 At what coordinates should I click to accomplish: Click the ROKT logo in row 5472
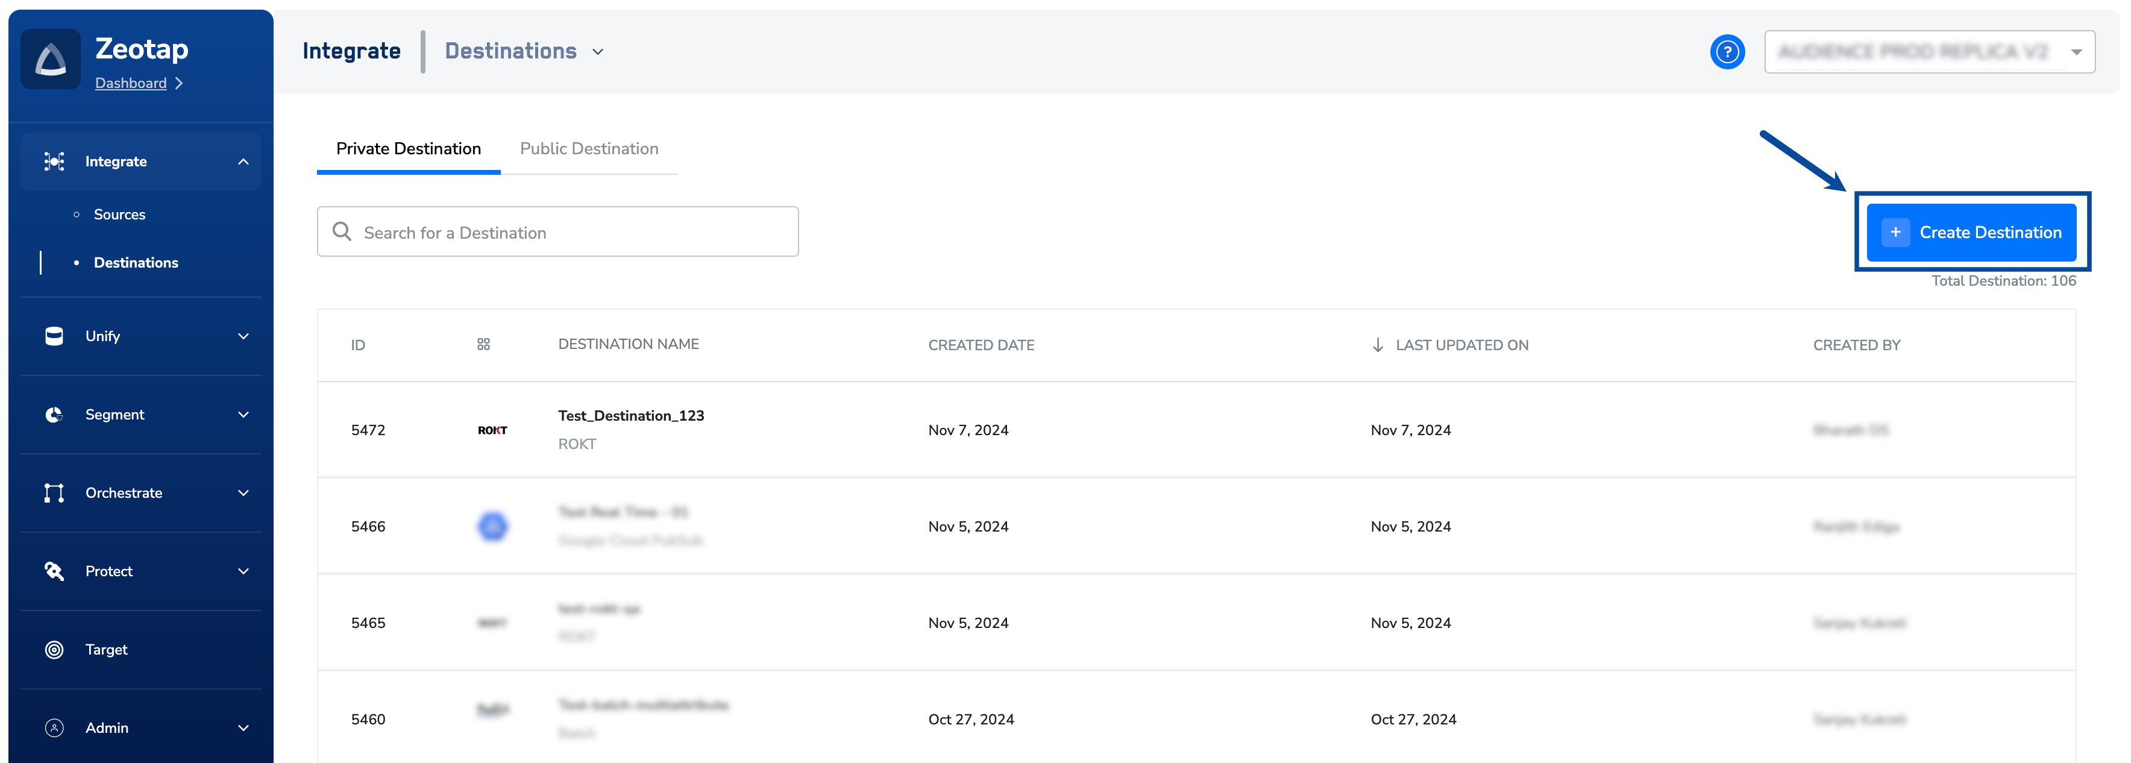point(492,430)
